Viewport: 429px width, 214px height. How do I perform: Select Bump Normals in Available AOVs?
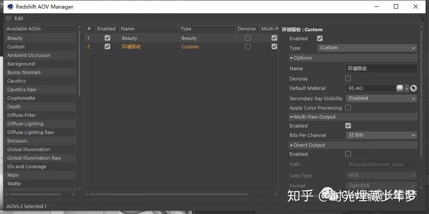tap(40, 72)
